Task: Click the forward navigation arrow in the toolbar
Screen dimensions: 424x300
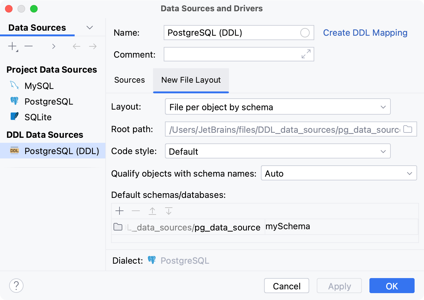Action: (92, 46)
